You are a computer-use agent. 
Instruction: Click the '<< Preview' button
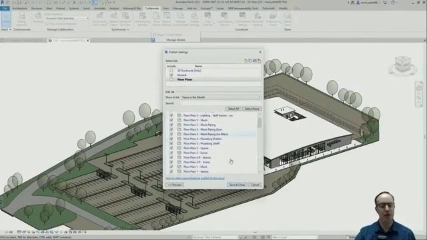[175, 185]
